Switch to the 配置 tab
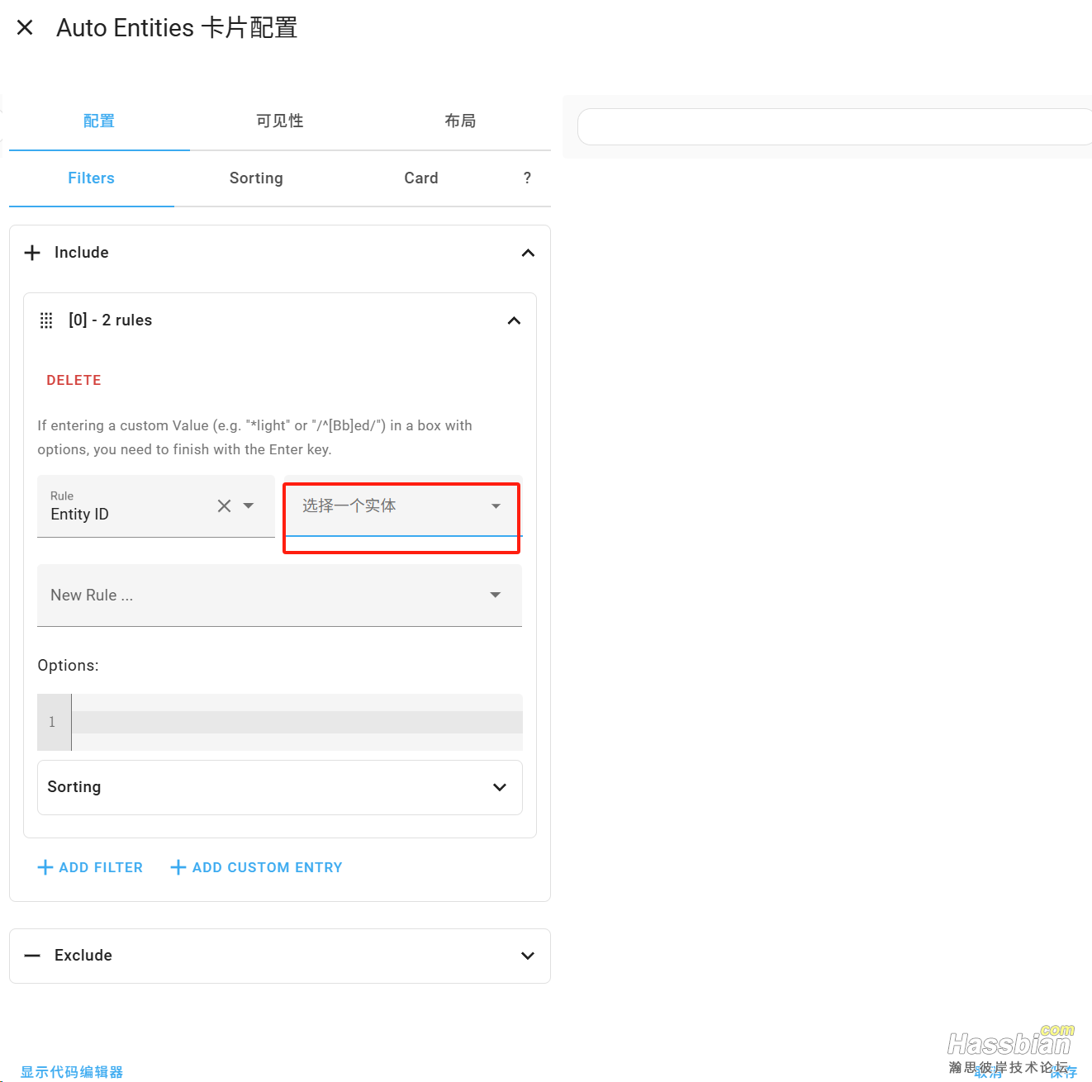Image resolution: width=1092 pixels, height=1082 pixels. tap(99, 121)
